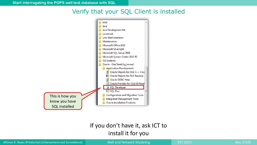Click the Oracle Installation Products folder icon
The image size is (257, 145).
(x=104, y=103)
